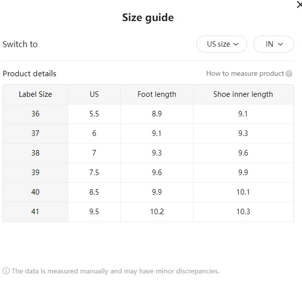Click the chevron arrow next to IN
This screenshot has width=302, height=301.
[x=280, y=44]
